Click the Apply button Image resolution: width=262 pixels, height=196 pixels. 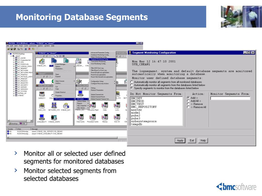(x=180, y=141)
